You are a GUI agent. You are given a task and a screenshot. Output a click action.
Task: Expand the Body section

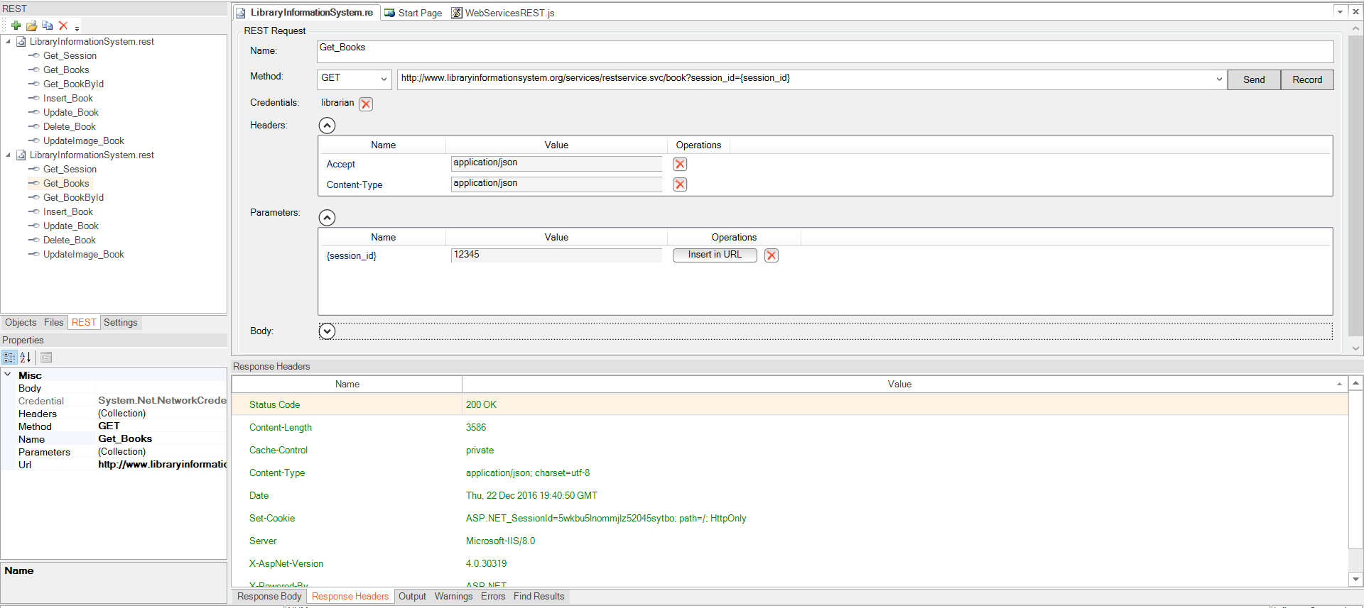coord(327,331)
